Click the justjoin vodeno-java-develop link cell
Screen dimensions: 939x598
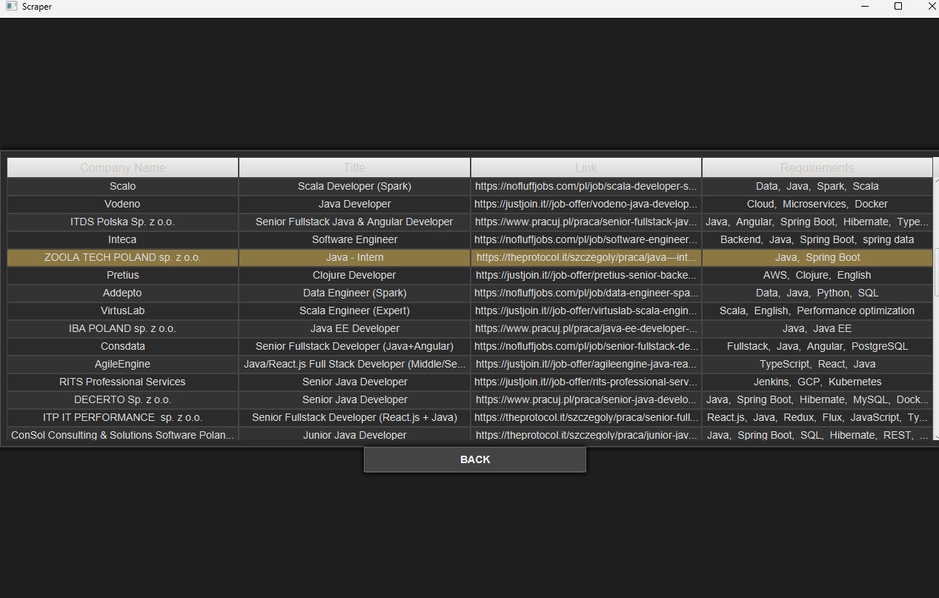(x=586, y=204)
